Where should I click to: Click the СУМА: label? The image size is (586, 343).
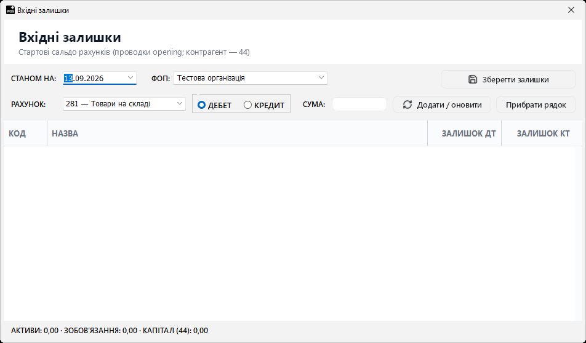pos(314,104)
